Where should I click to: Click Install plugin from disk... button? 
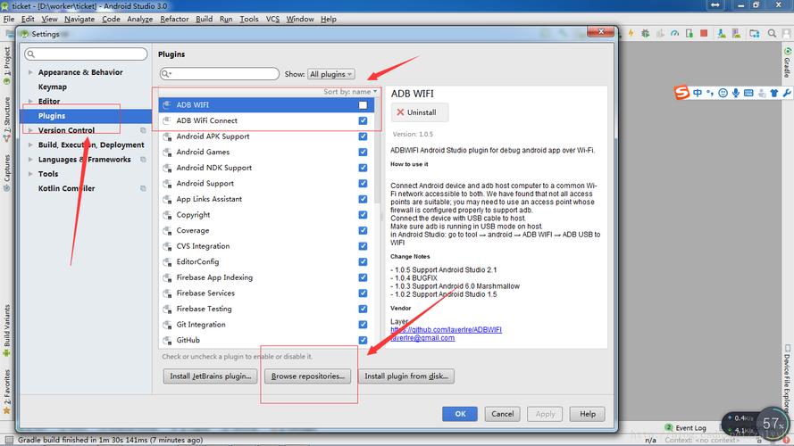pos(406,376)
